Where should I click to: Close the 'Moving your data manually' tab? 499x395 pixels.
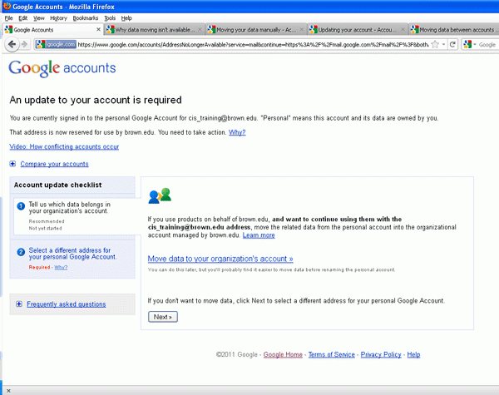point(301,30)
